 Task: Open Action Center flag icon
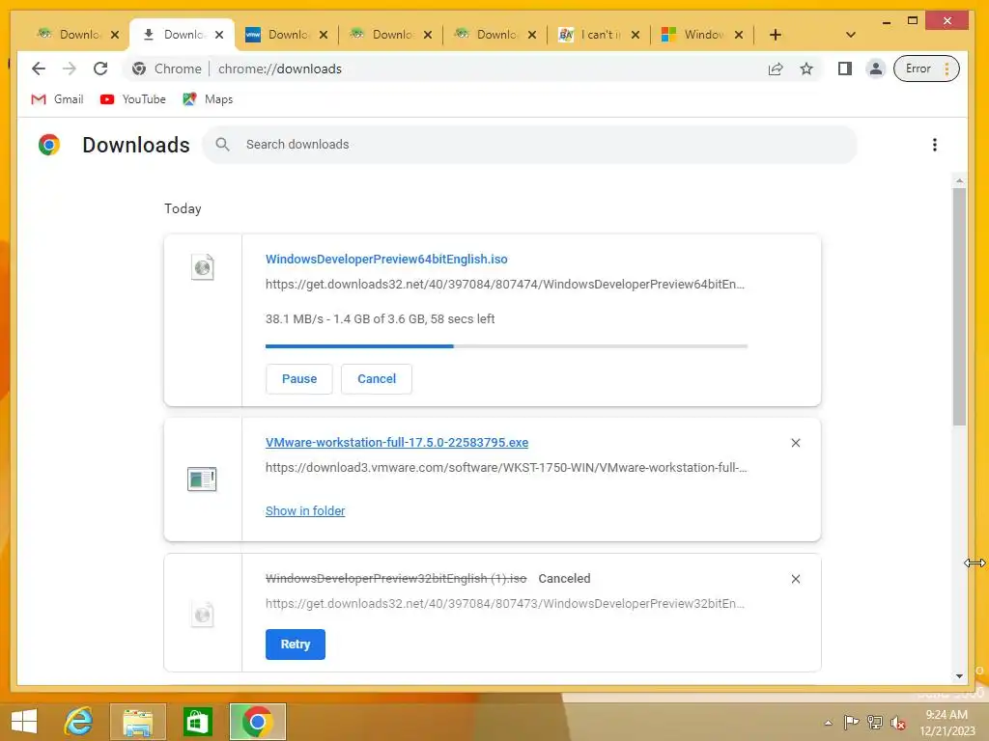(x=851, y=722)
